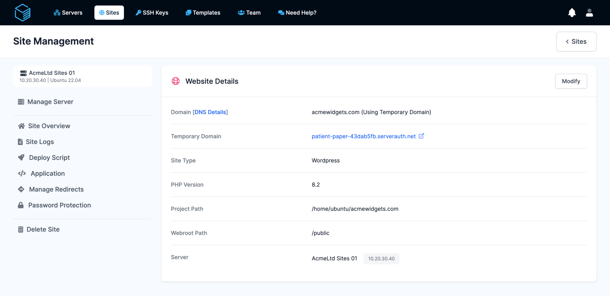The width and height of the screenshot is (610, 296).
Task: Click the Modify button
Action: point(571,81)
